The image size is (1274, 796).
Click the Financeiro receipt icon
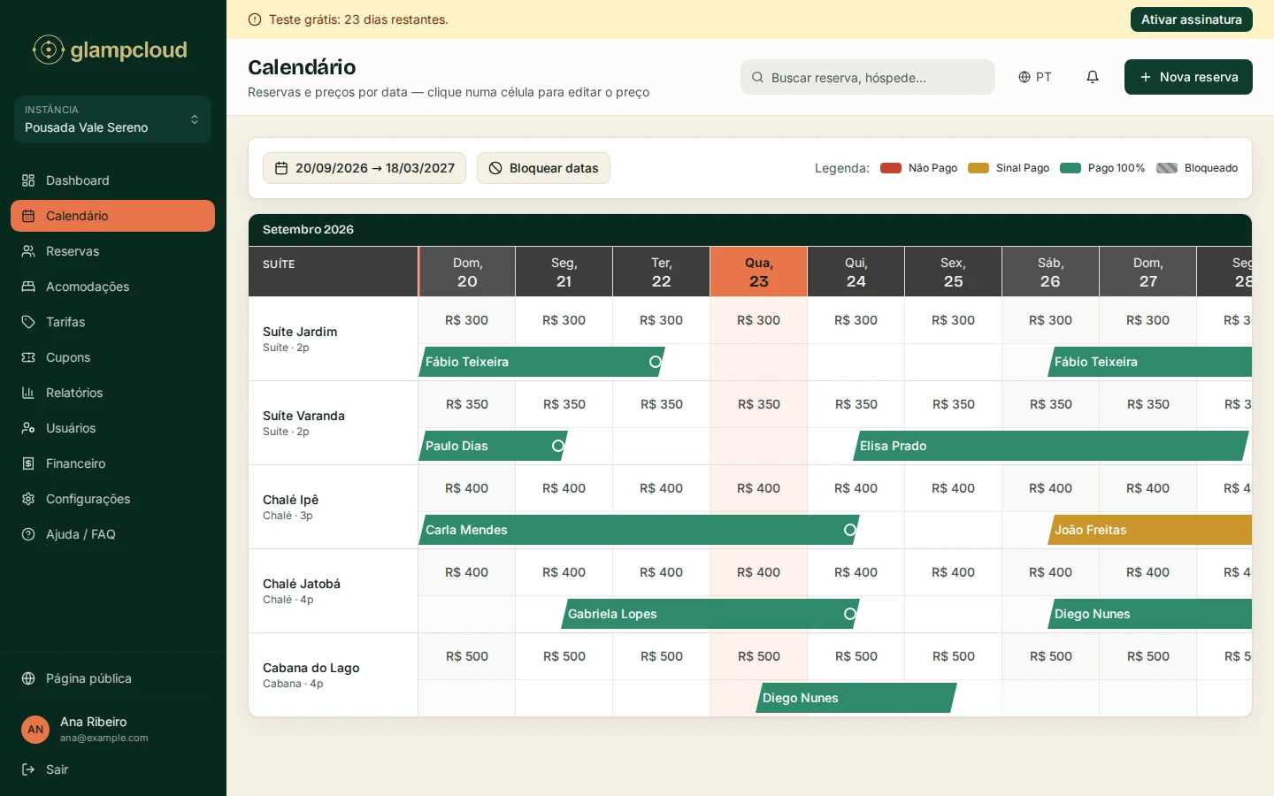[x=28, y=463]
